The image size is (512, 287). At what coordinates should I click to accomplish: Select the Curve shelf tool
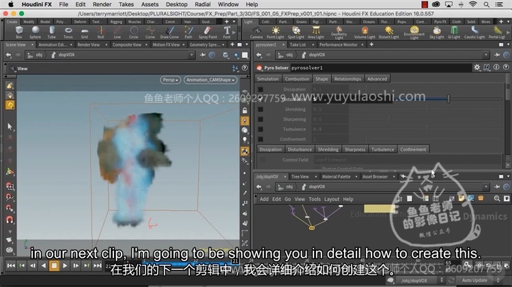(x=150, y=33)
